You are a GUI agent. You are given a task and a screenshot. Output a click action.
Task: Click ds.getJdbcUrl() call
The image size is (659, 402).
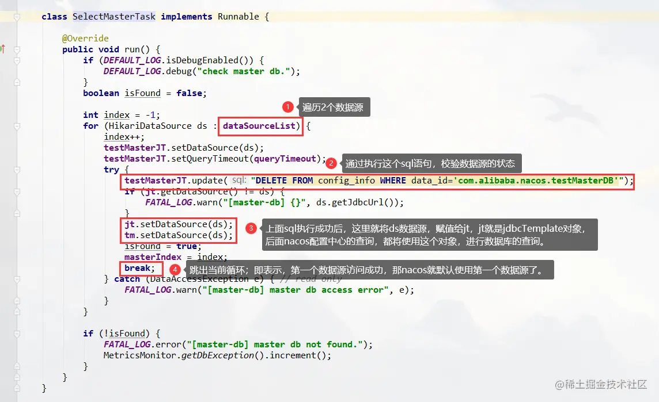point(357,202)
